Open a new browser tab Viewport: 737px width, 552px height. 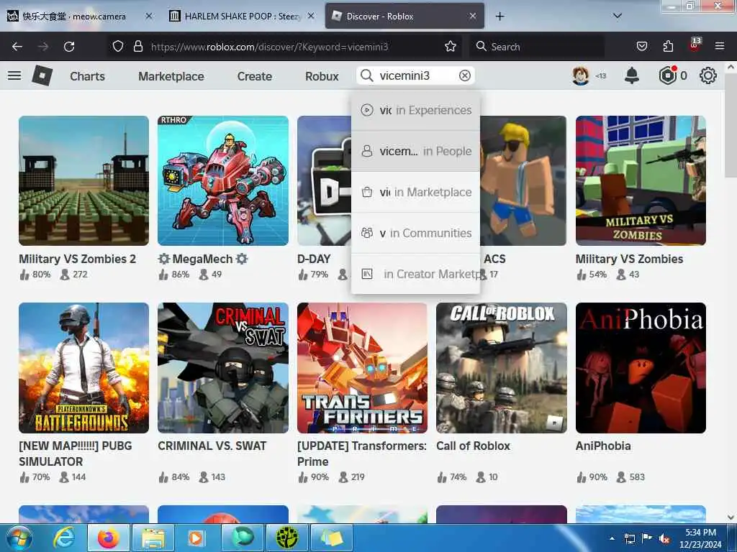[499, 17]
